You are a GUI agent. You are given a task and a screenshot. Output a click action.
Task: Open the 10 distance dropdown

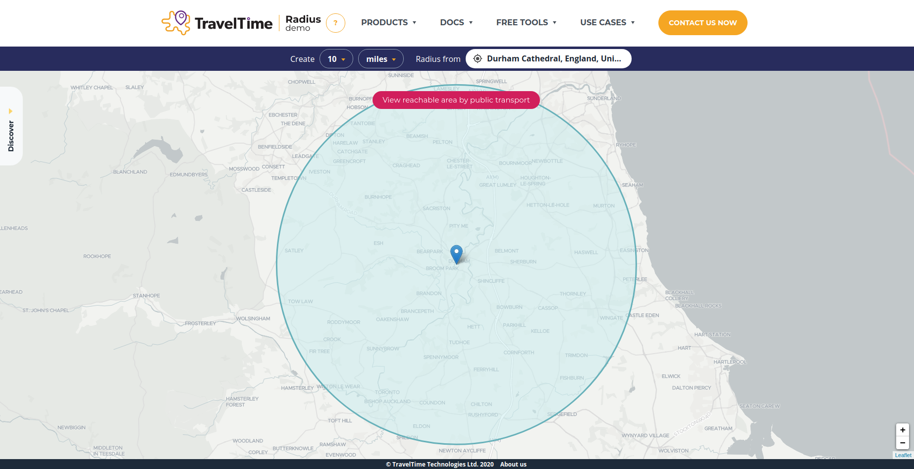click(336, 59)
